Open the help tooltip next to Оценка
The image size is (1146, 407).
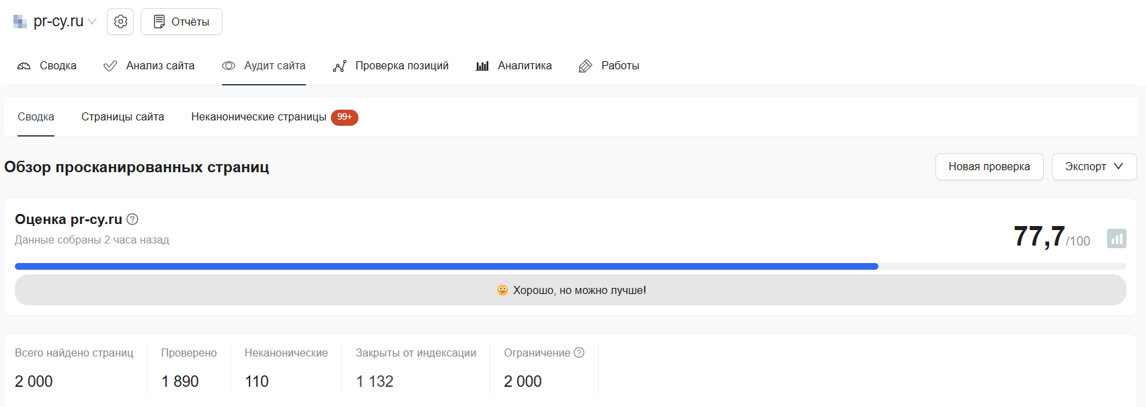pos(132,219)
